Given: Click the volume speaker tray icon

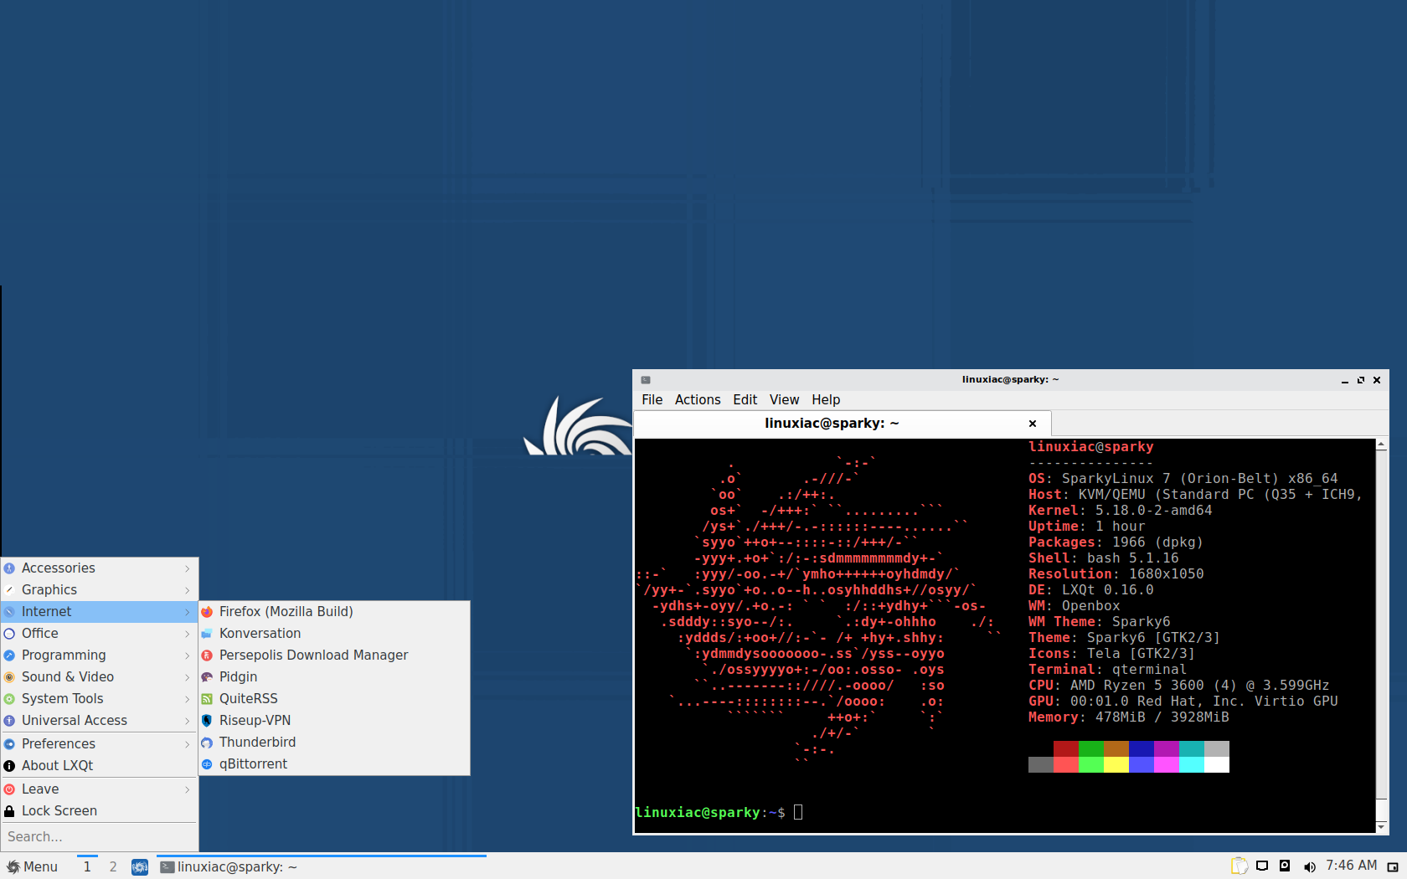Looking at the screenshot, I should tap(1309, 867).
